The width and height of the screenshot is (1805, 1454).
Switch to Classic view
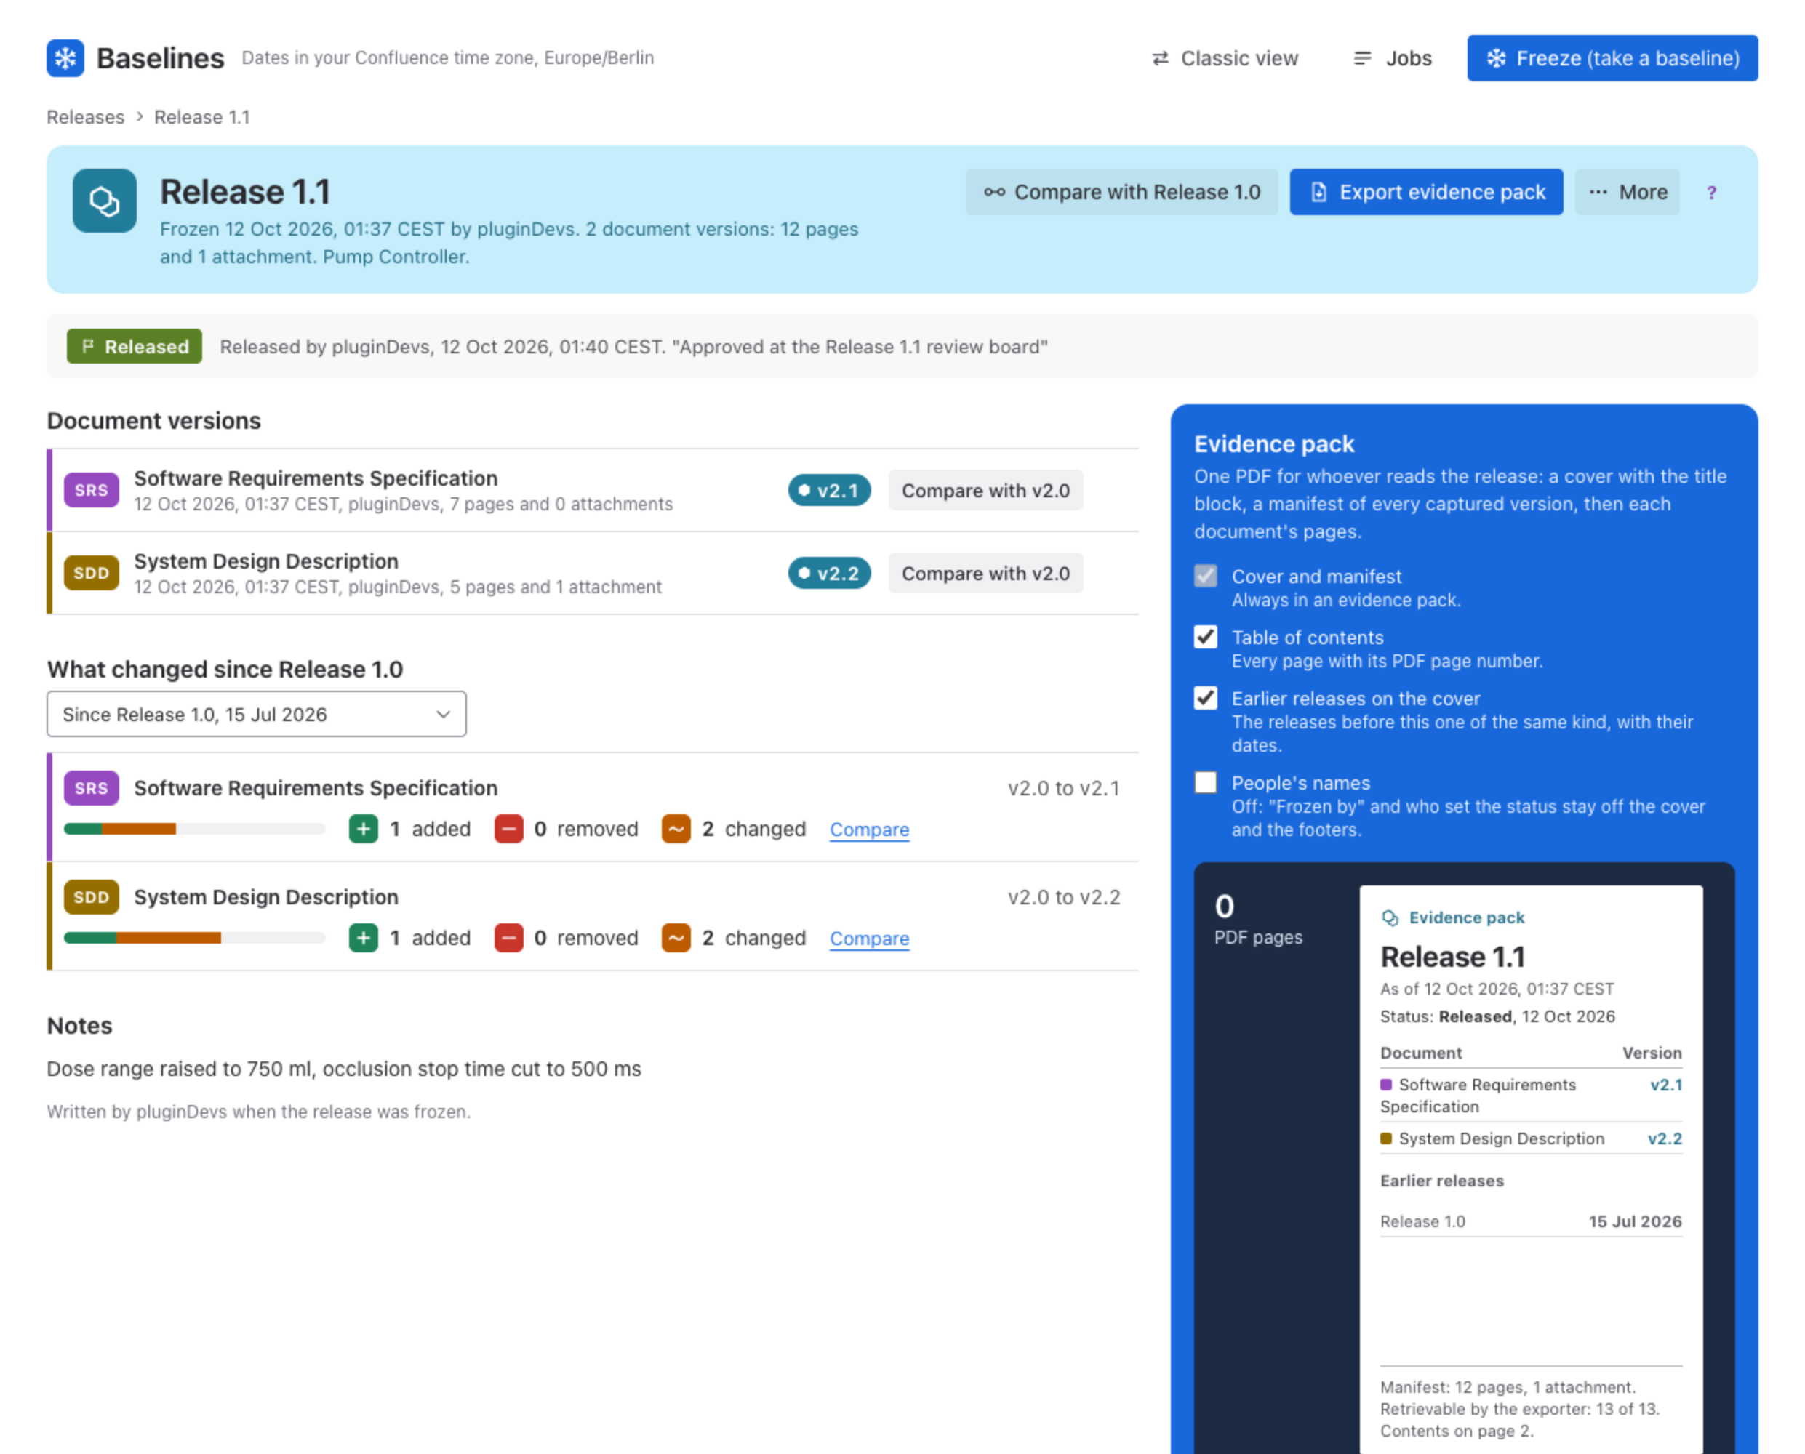click(x=1225, y=57)
